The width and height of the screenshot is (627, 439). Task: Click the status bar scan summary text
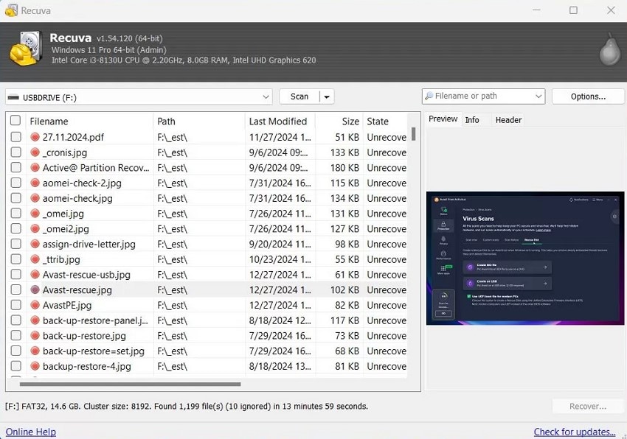click(x=187, y=407)
